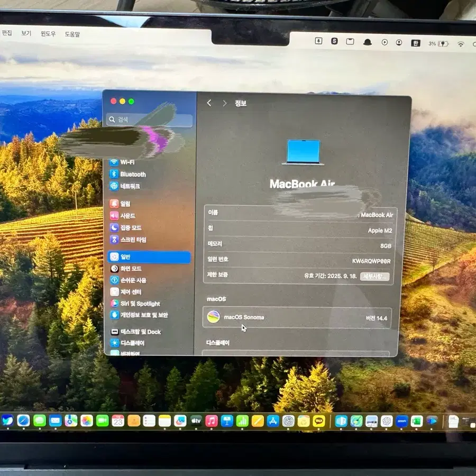Screen dimensions: 476x476
Task: Open Photos from the Dock
Action: tap(87, 421)
